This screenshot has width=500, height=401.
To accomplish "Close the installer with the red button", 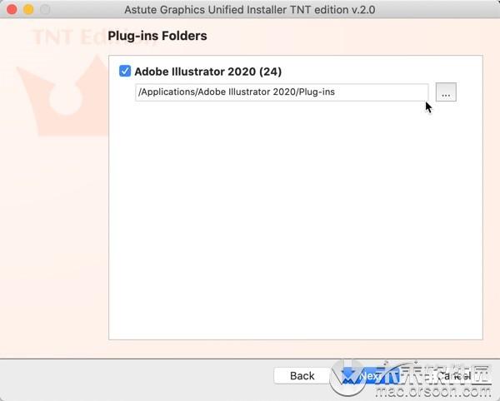I will pos(12,9).
